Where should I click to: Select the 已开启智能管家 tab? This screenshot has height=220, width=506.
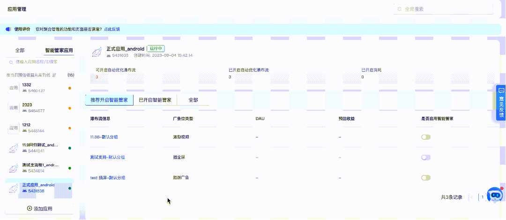[x=155, y=100]
